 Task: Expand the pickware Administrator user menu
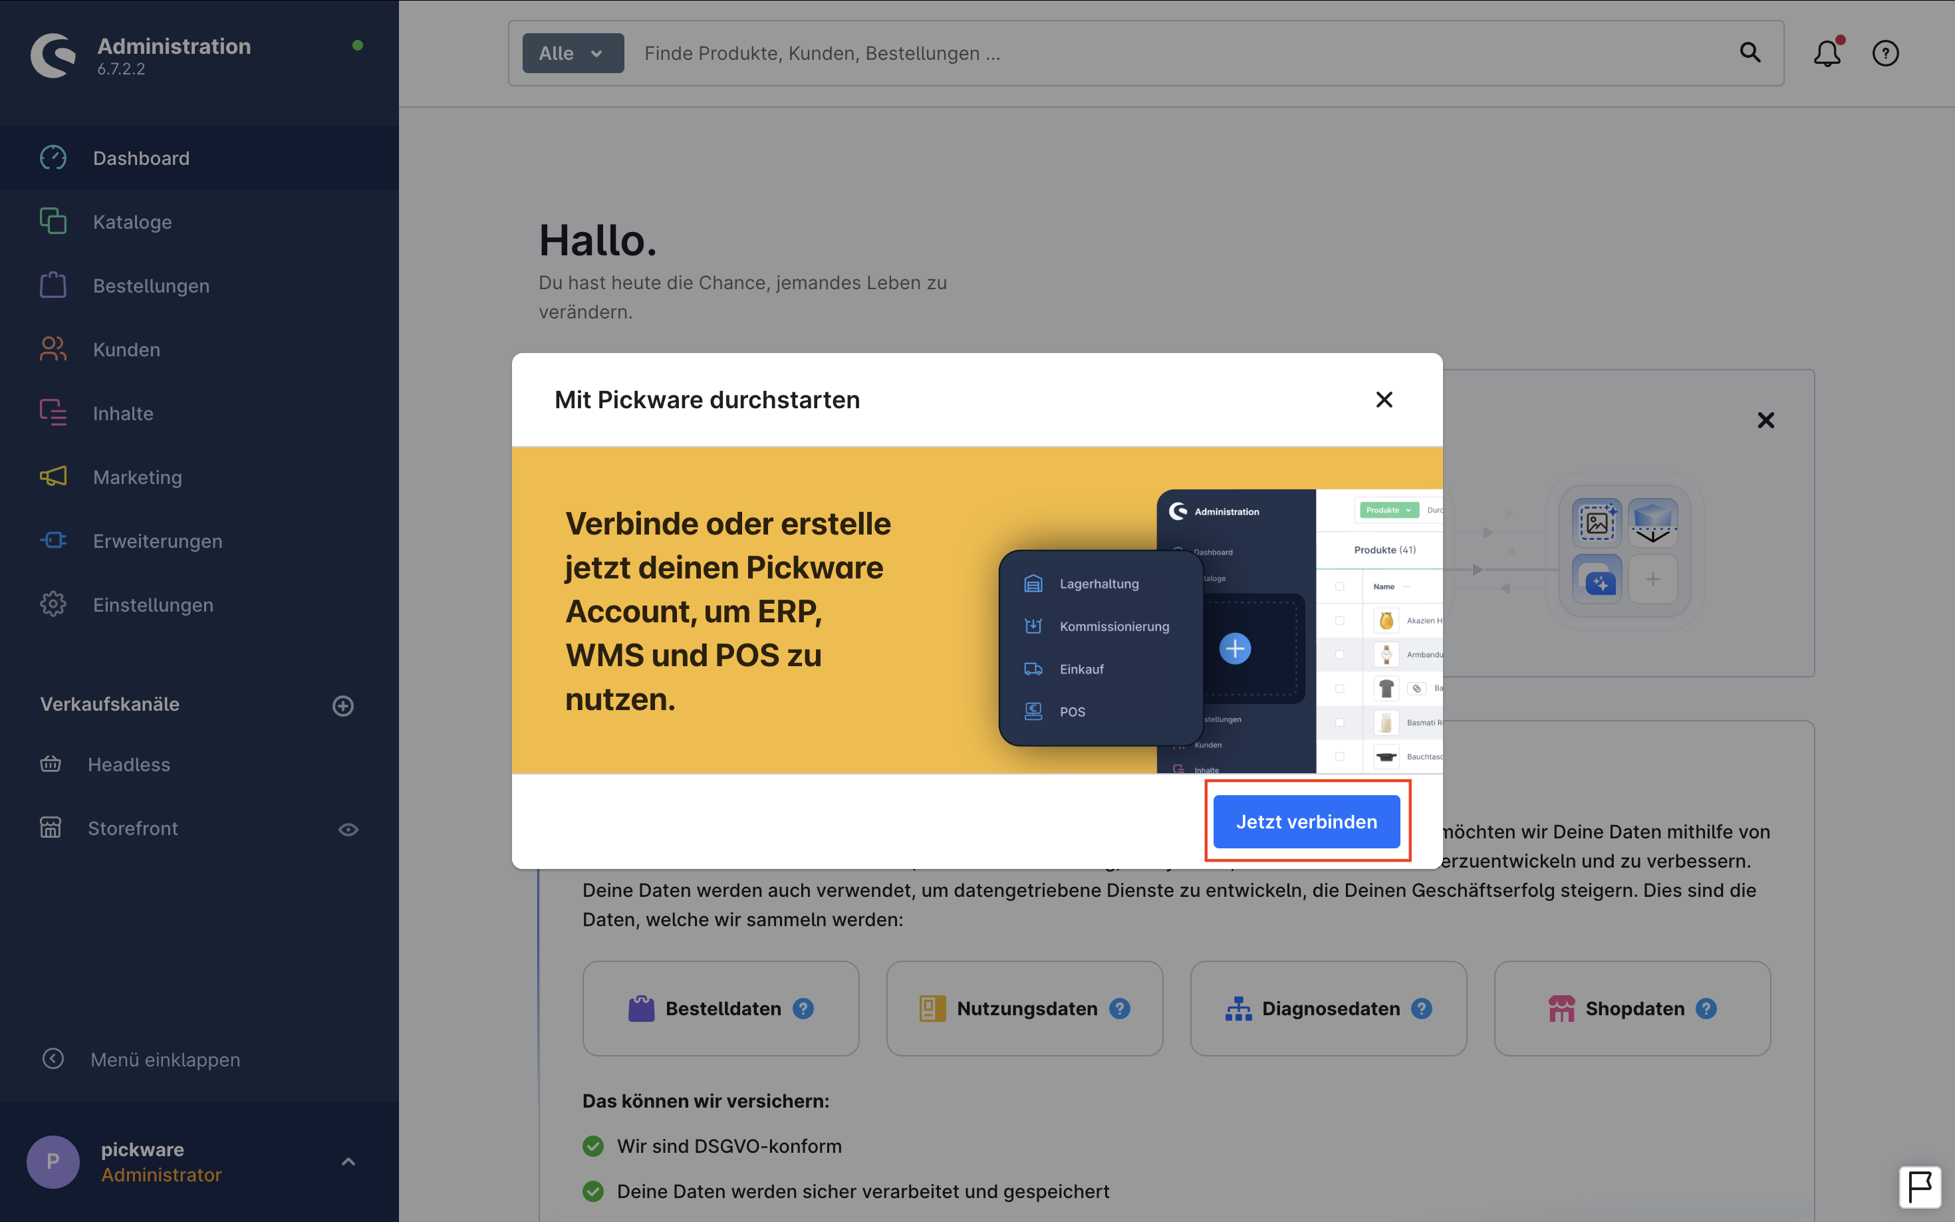[x=348, y=1162]
